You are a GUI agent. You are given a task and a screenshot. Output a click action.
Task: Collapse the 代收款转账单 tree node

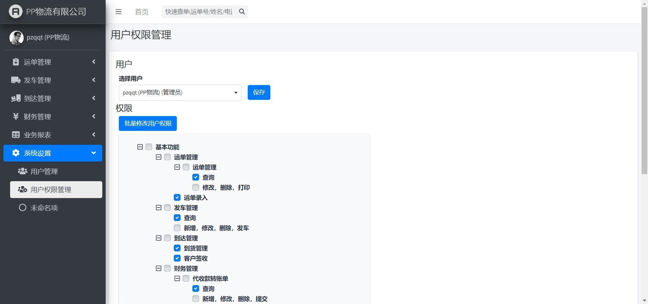coord(177,278)
